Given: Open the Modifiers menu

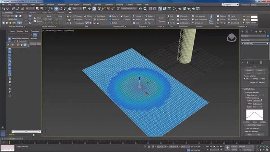Looking at the screenshot, I should (x=51, y=5).
